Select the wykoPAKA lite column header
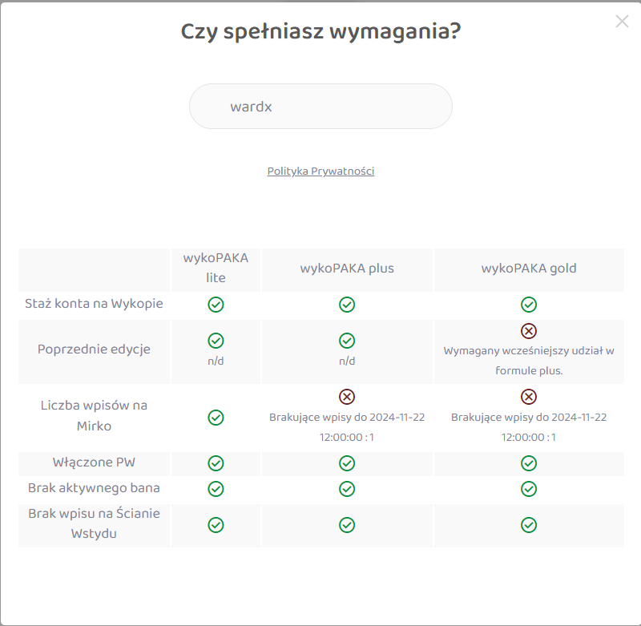Screen dimensions: 641x626 click(216, 269)
